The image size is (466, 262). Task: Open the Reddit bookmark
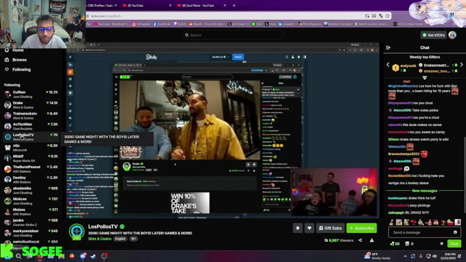[x=206, y=24]
